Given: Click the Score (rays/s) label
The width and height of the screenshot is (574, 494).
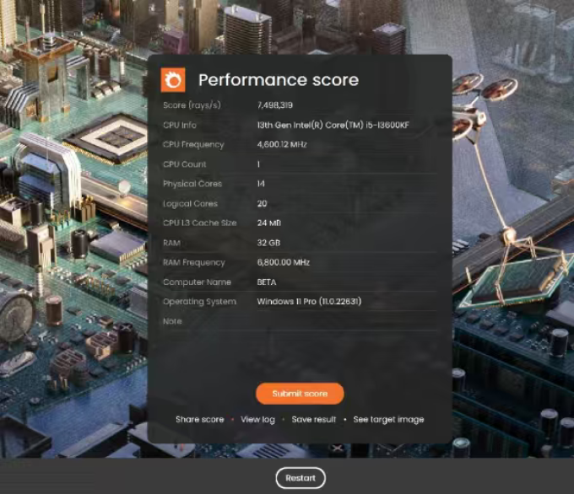Looking at the screenshot, I should tap(192, 105).
